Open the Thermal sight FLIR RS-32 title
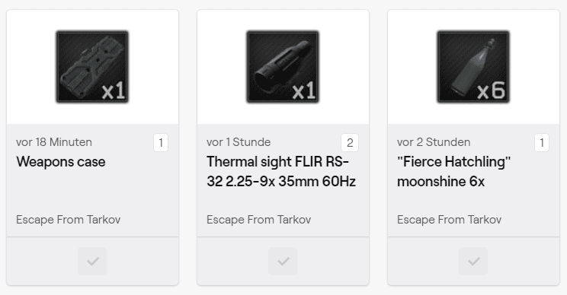 click(x=281, y=172)
